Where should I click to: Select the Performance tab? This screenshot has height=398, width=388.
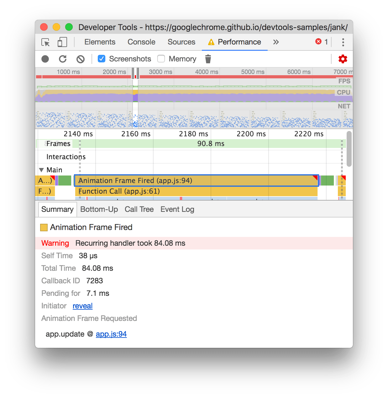[x=235, y=42]
